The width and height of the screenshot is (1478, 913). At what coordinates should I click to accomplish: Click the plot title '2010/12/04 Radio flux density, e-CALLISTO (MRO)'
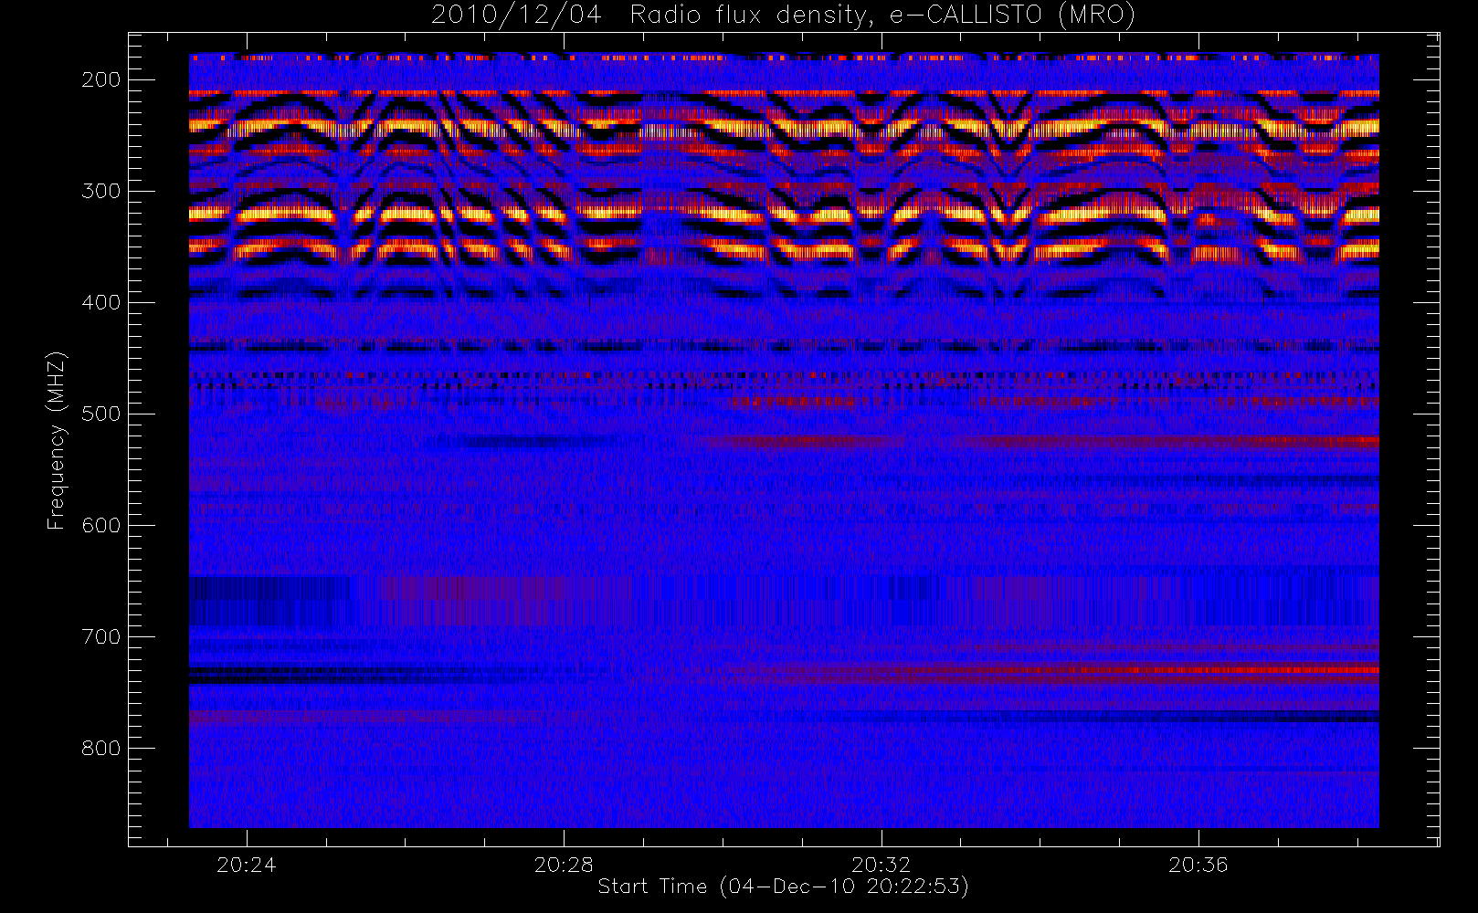pyautogui.click(x=783, y=16)
